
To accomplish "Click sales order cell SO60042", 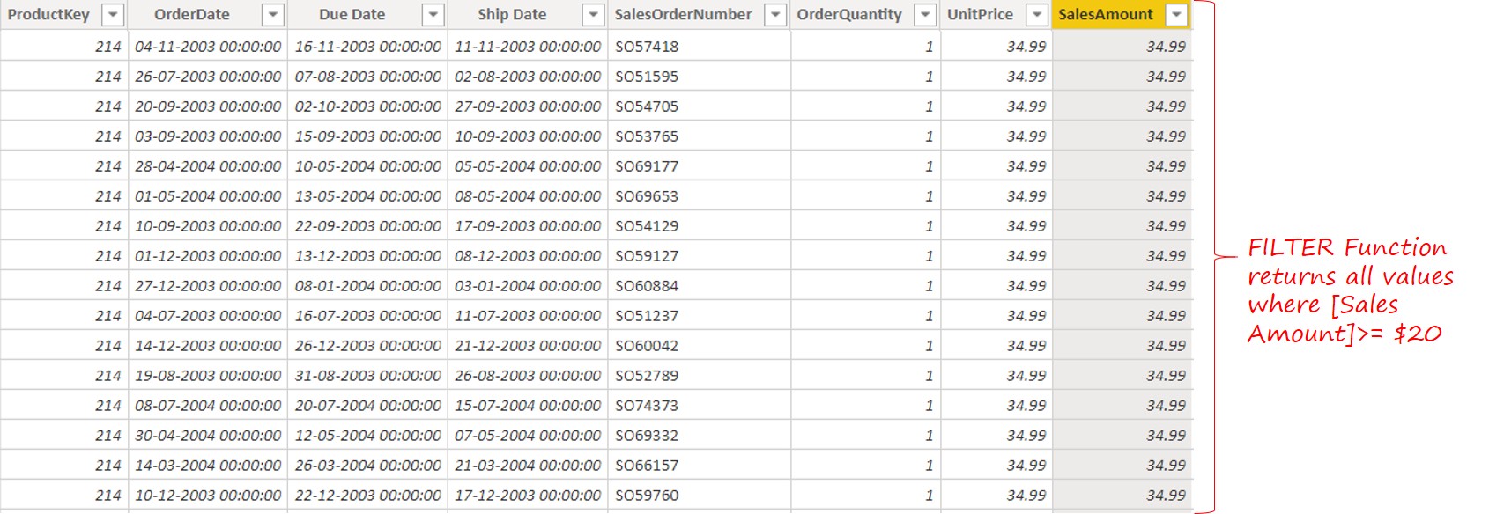I will click(699, 346).
